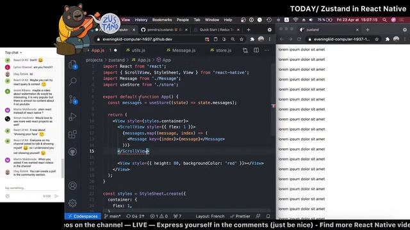Open the Window menu

(x=212, y=20)
